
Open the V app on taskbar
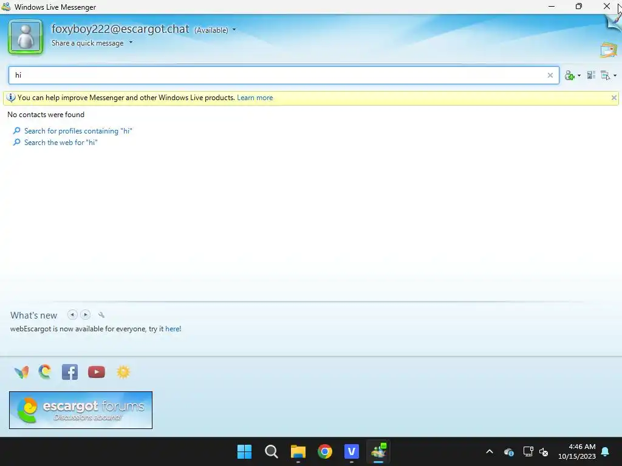(x=352, y=451)
